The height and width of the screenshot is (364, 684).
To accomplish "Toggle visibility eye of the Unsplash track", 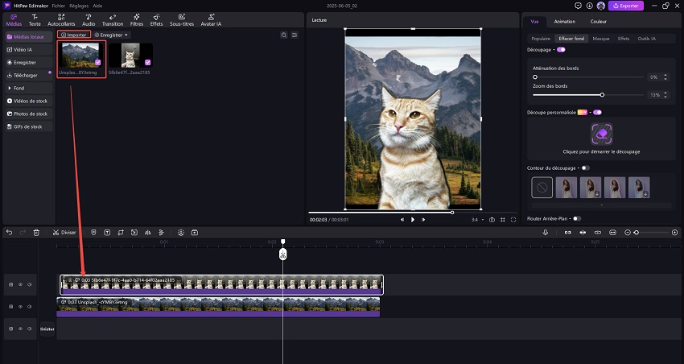I will point(20,307).
